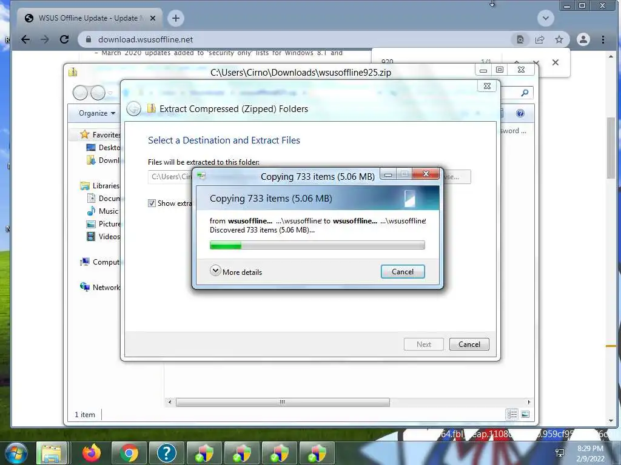Click network tray icon
This screenshot has height=465, width=621.
560,453
